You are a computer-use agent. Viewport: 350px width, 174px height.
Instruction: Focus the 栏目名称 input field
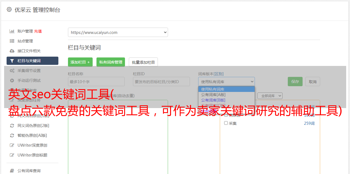pyautogui.click(x=96, y=82)
